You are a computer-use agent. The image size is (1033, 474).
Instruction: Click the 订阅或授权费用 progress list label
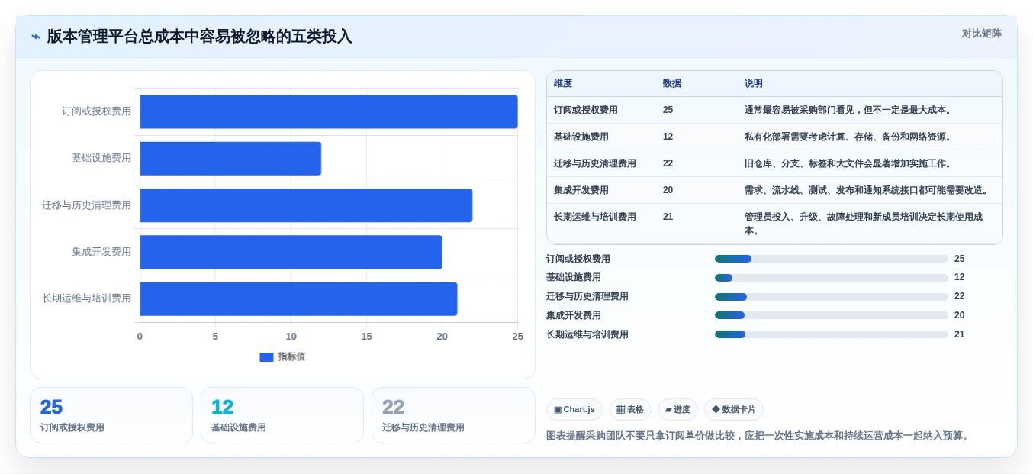(578, 259)
